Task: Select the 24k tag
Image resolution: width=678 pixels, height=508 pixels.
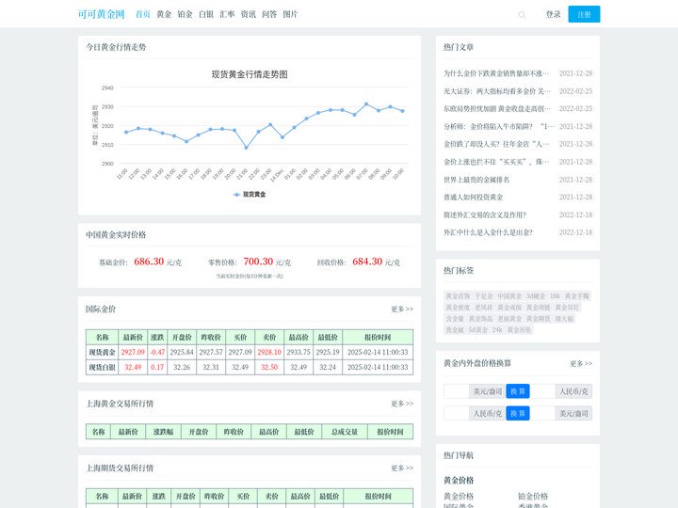Action: (x=497, y=330)
